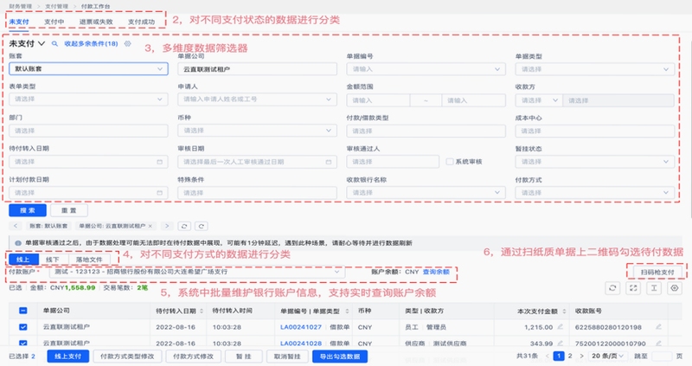Refresh the table with the toolbar refresh icon
Image resolution: width=692 pixels, height=366 pixels.
click(612, 288)
